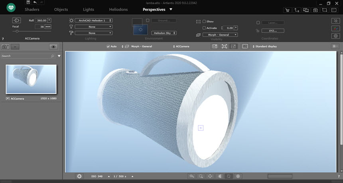Open the neon light None dropdown
Screen dimensions: 343x183
94,33
